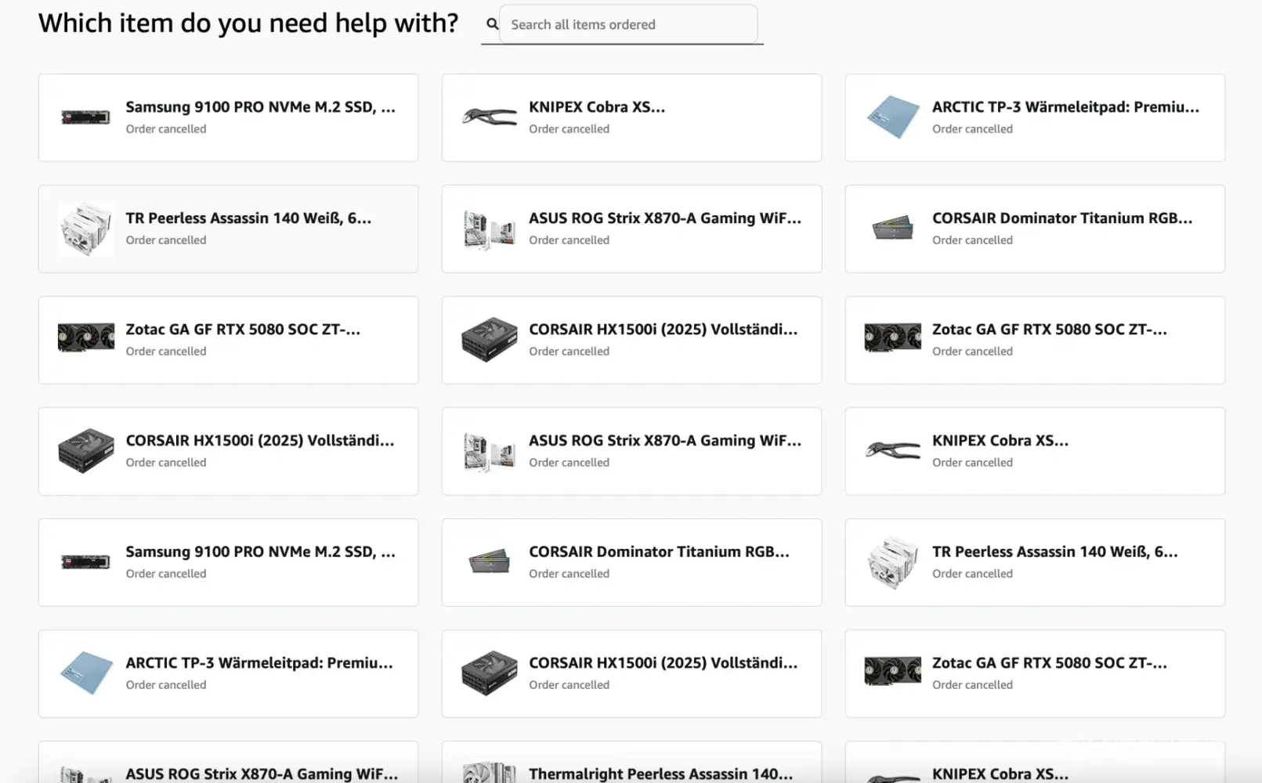Select the topmost ASUS ROG Strix motherboard thumbnail
The height and width of the screenshot is (783, 1262).
tap(490, 229)
